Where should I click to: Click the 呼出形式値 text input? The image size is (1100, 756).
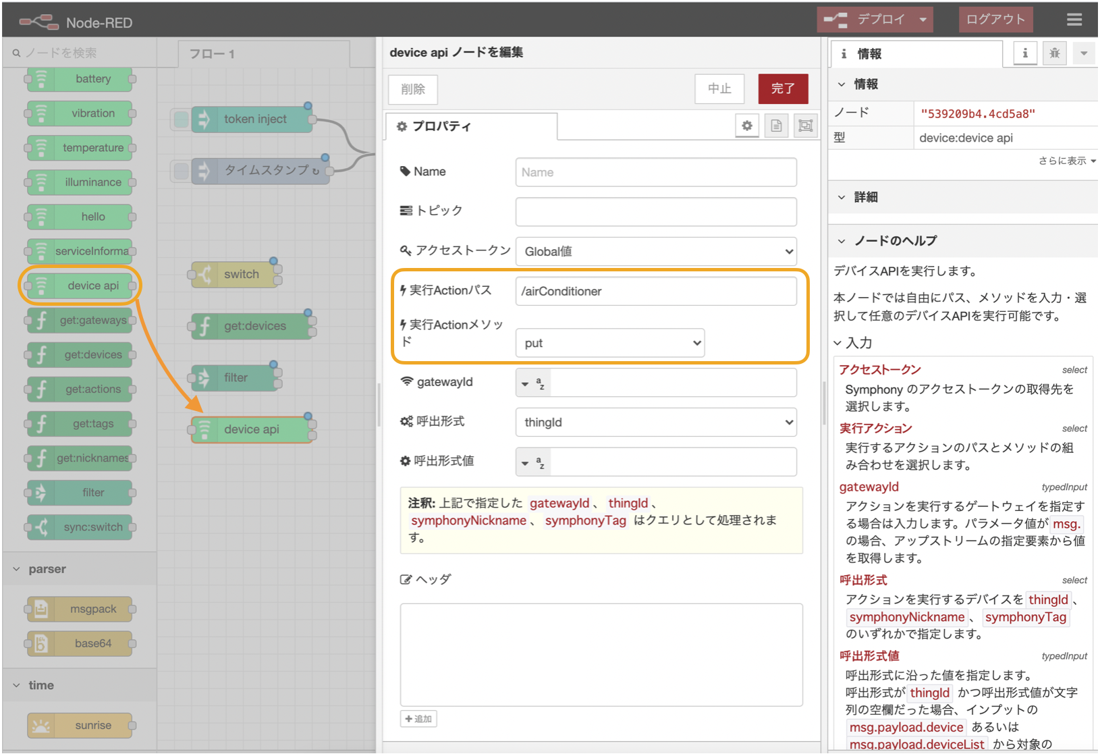pyautogui.click(x=673, y=462)
